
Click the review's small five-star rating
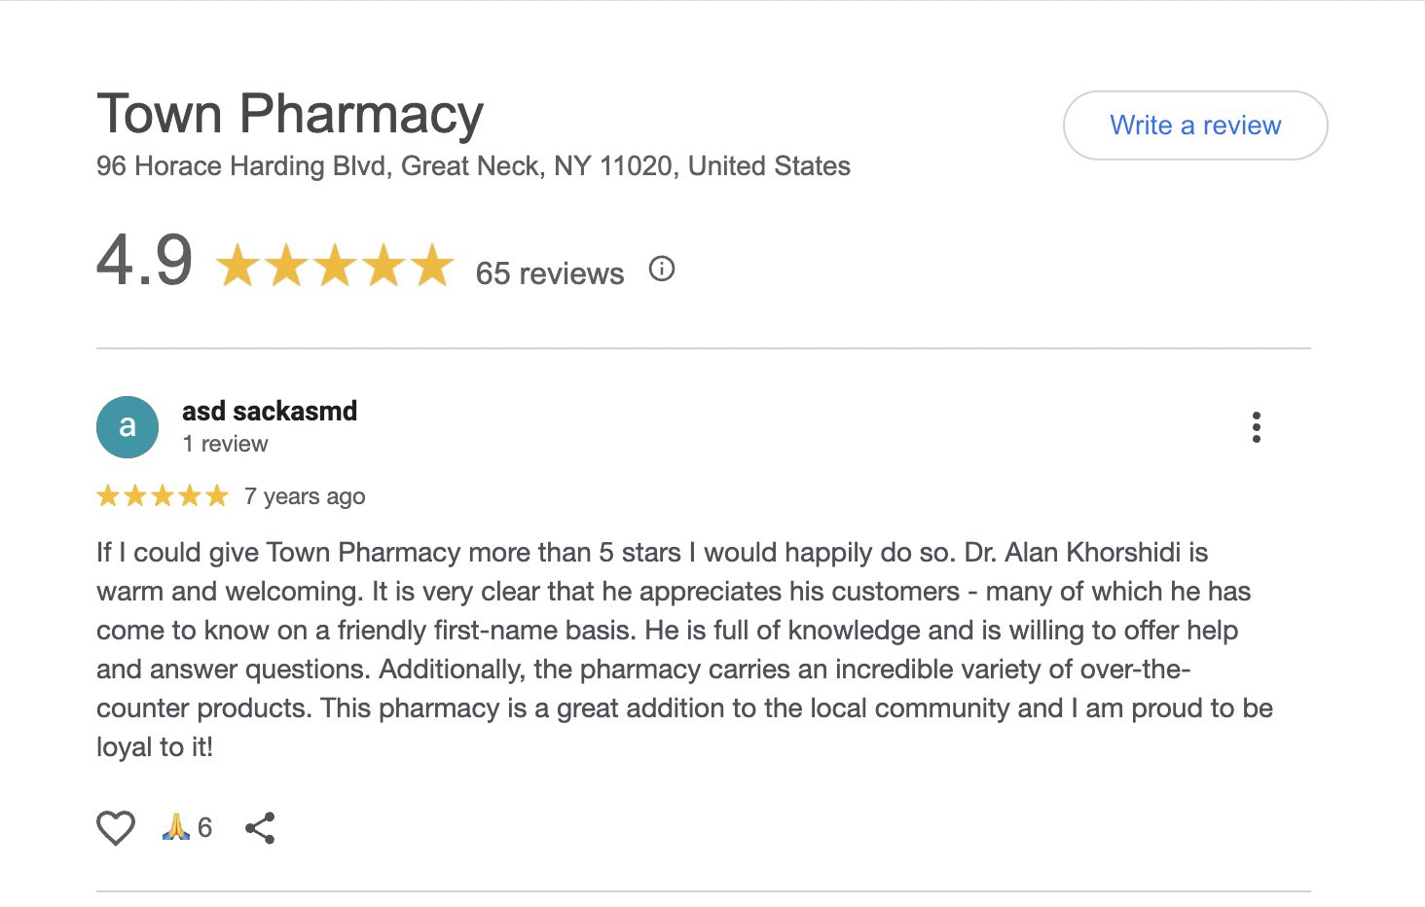tap(163, 496)
